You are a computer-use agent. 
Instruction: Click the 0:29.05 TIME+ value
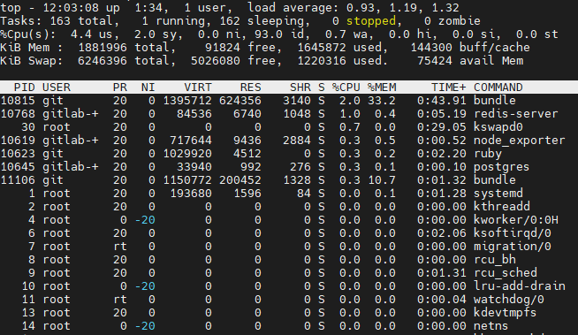pyautogui.click(x=442, y=127)
